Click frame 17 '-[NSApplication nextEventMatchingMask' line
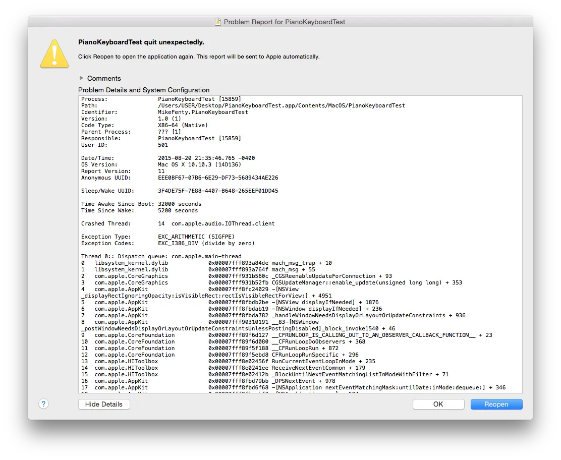Screen dimensions: 561x460 pyautogui.click(x=294, y=388)
